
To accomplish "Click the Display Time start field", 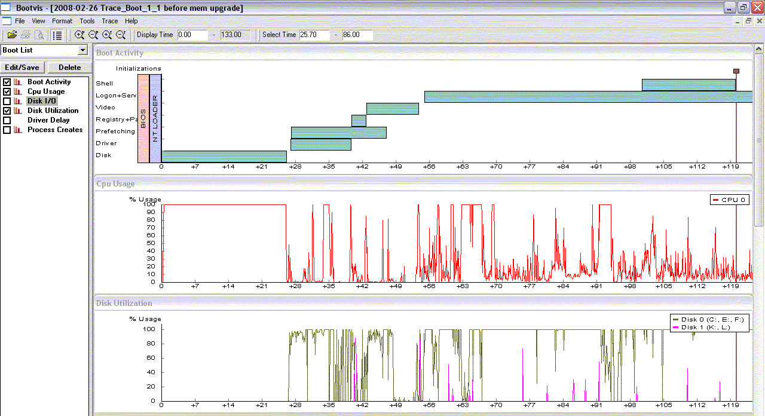I will pyautogui.click(x=192, y=35).
